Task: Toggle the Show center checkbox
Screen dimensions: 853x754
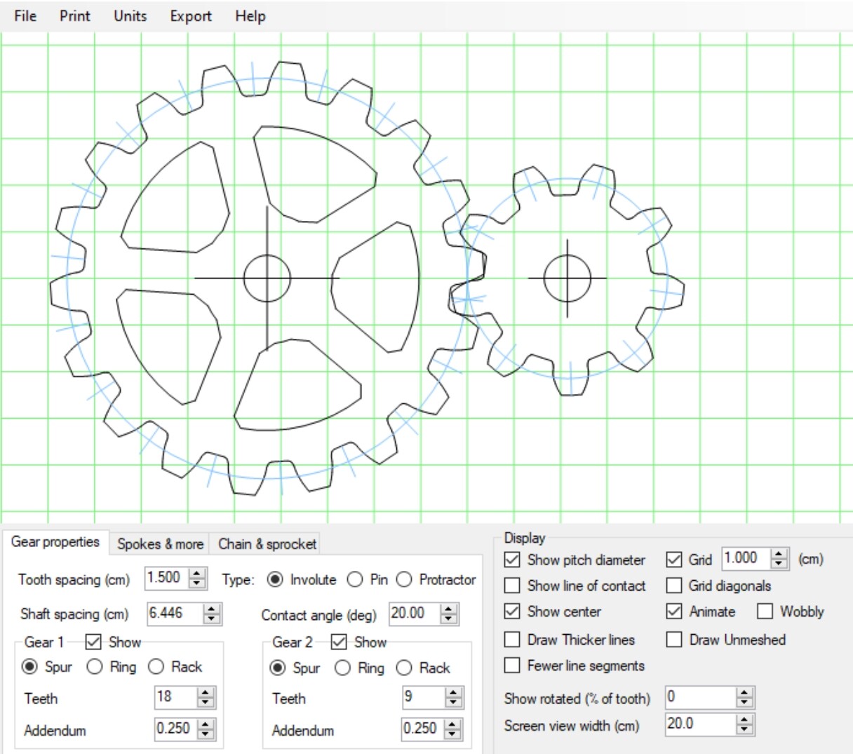Action: pyautogui.click(x=513, y=611)
